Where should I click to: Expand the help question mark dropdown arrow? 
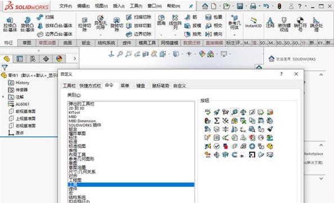click(306, 6)
